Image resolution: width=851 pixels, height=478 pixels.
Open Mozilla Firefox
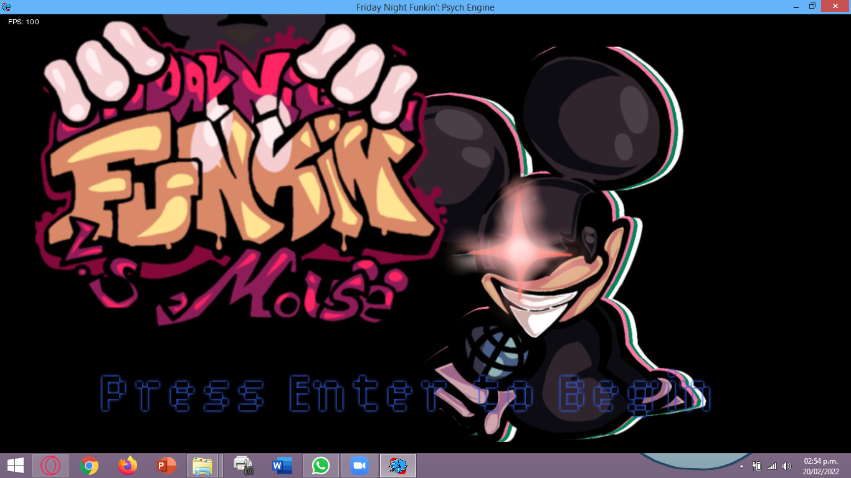click(x=127, y=465)
